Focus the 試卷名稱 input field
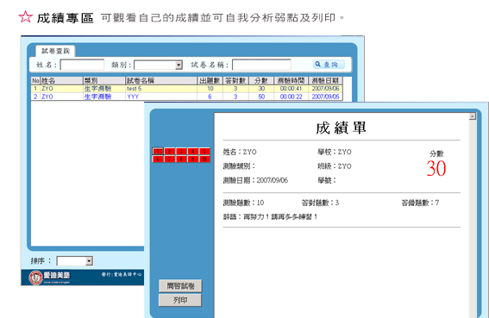This screenshot has width=489, height=318. coord(261,65)
